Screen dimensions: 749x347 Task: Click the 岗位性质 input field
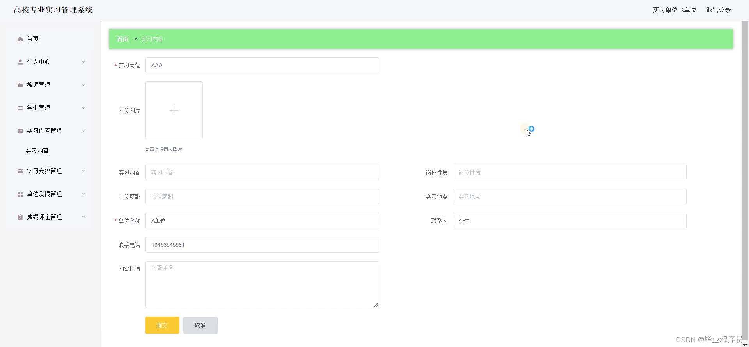point(570,172)
